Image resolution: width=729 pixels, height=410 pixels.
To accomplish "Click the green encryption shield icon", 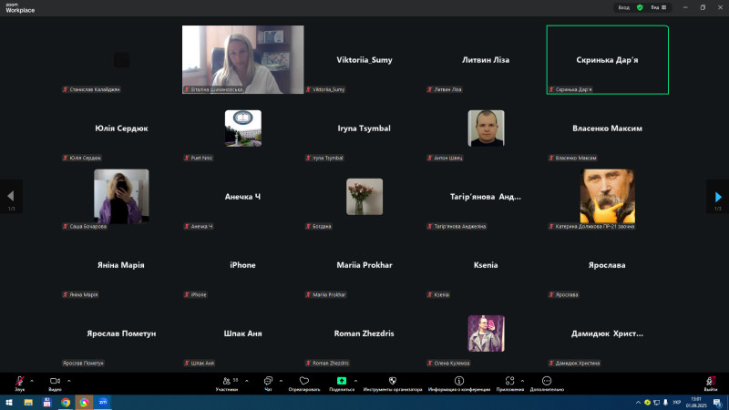I will pyautogui.click(x=640, y=7).
